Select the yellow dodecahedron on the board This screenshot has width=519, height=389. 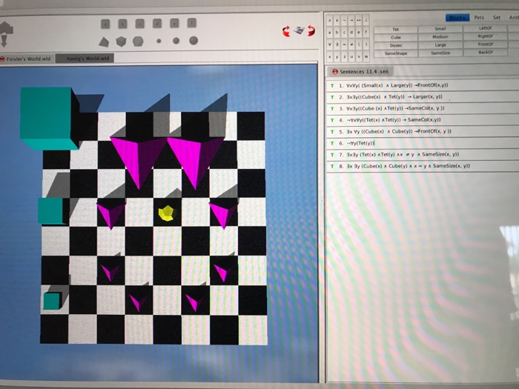click(x=167, y=213)
